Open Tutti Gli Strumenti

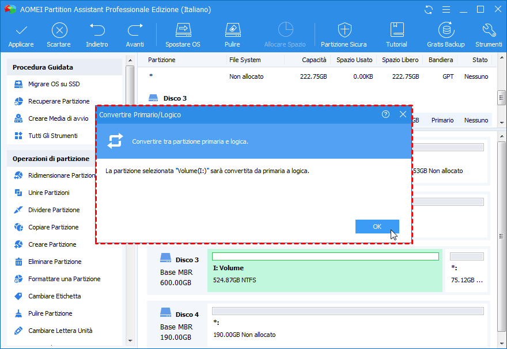tap(52, 136)
